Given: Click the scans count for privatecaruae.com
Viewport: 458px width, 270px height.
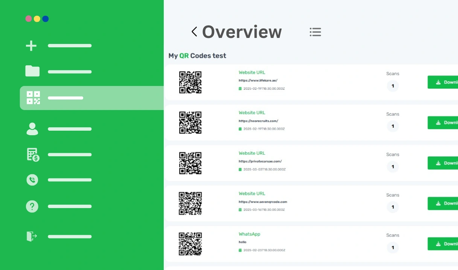Looking at the screenshot, I should click(393, 167).
